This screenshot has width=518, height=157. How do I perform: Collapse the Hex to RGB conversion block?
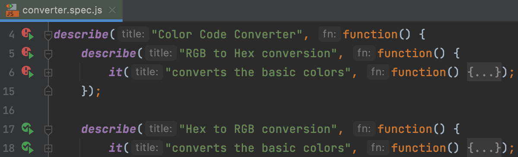coord(48,129)
